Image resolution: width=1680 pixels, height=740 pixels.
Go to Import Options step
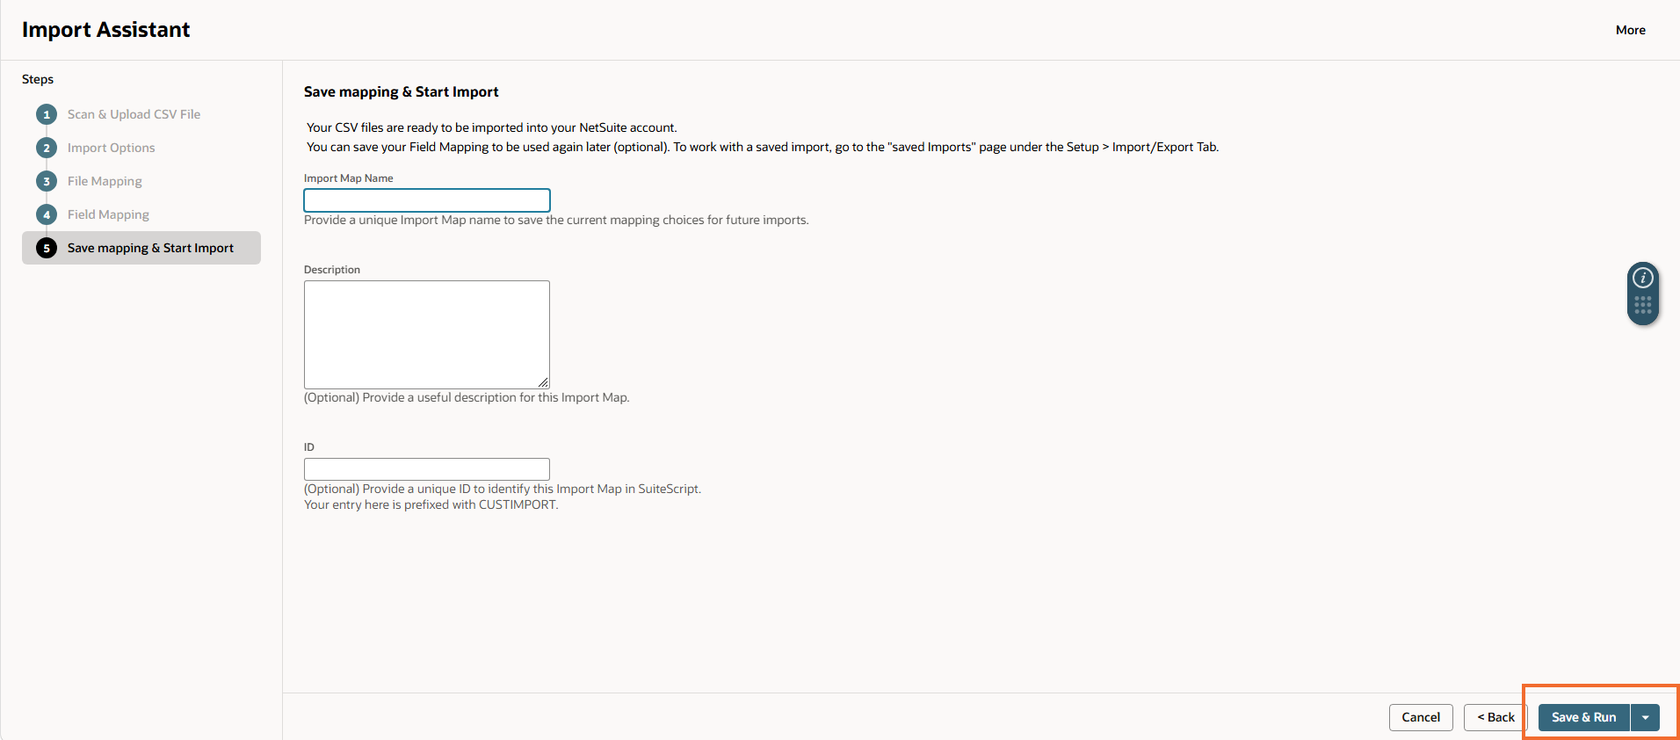tap(111, 148)
